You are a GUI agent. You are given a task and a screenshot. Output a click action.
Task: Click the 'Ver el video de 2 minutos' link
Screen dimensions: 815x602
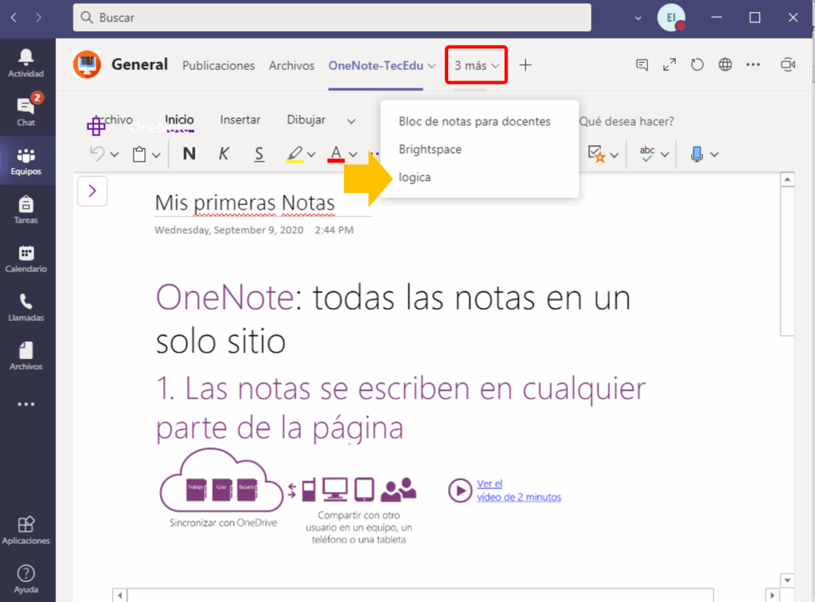[518, 491]
